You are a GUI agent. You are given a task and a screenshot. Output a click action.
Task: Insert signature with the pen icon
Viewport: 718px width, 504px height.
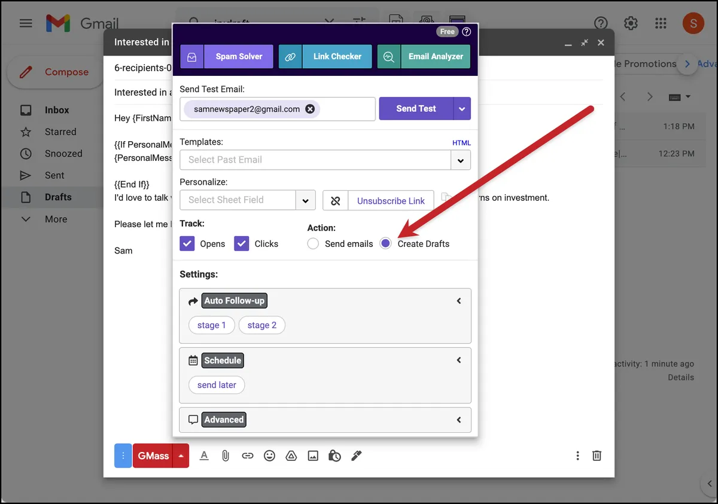coord(357,456)
